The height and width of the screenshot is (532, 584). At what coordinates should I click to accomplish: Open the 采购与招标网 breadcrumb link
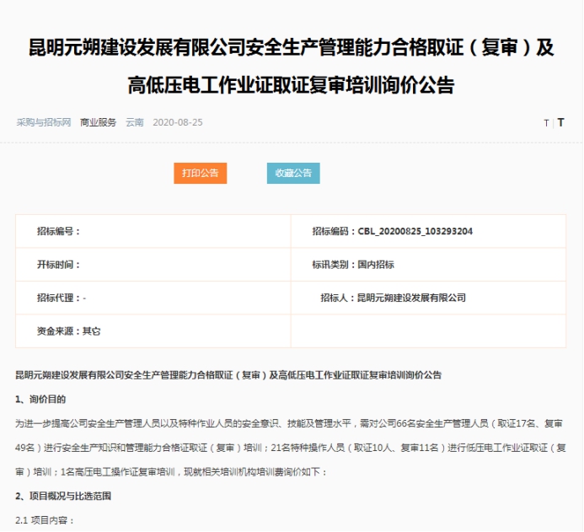click(43, 122)
